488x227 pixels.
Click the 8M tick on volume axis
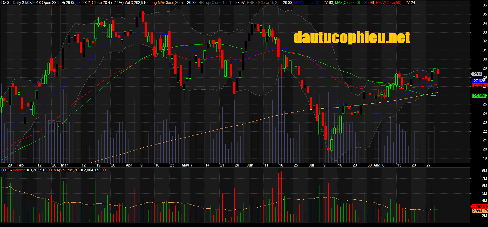coord(484,171)
